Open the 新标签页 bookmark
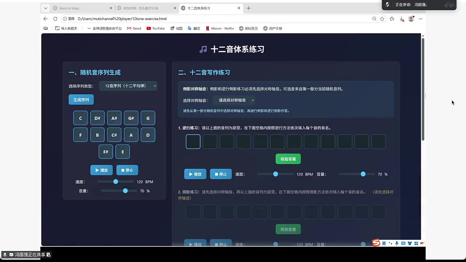 click(248, 28)
